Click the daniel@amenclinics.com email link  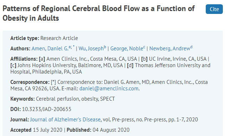pos(109,89)
